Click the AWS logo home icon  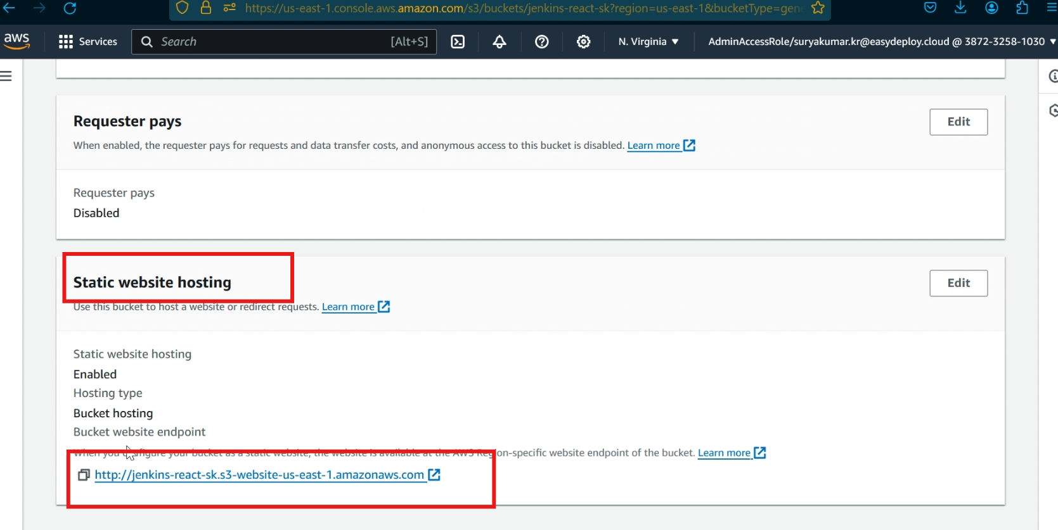coord(17,41)
